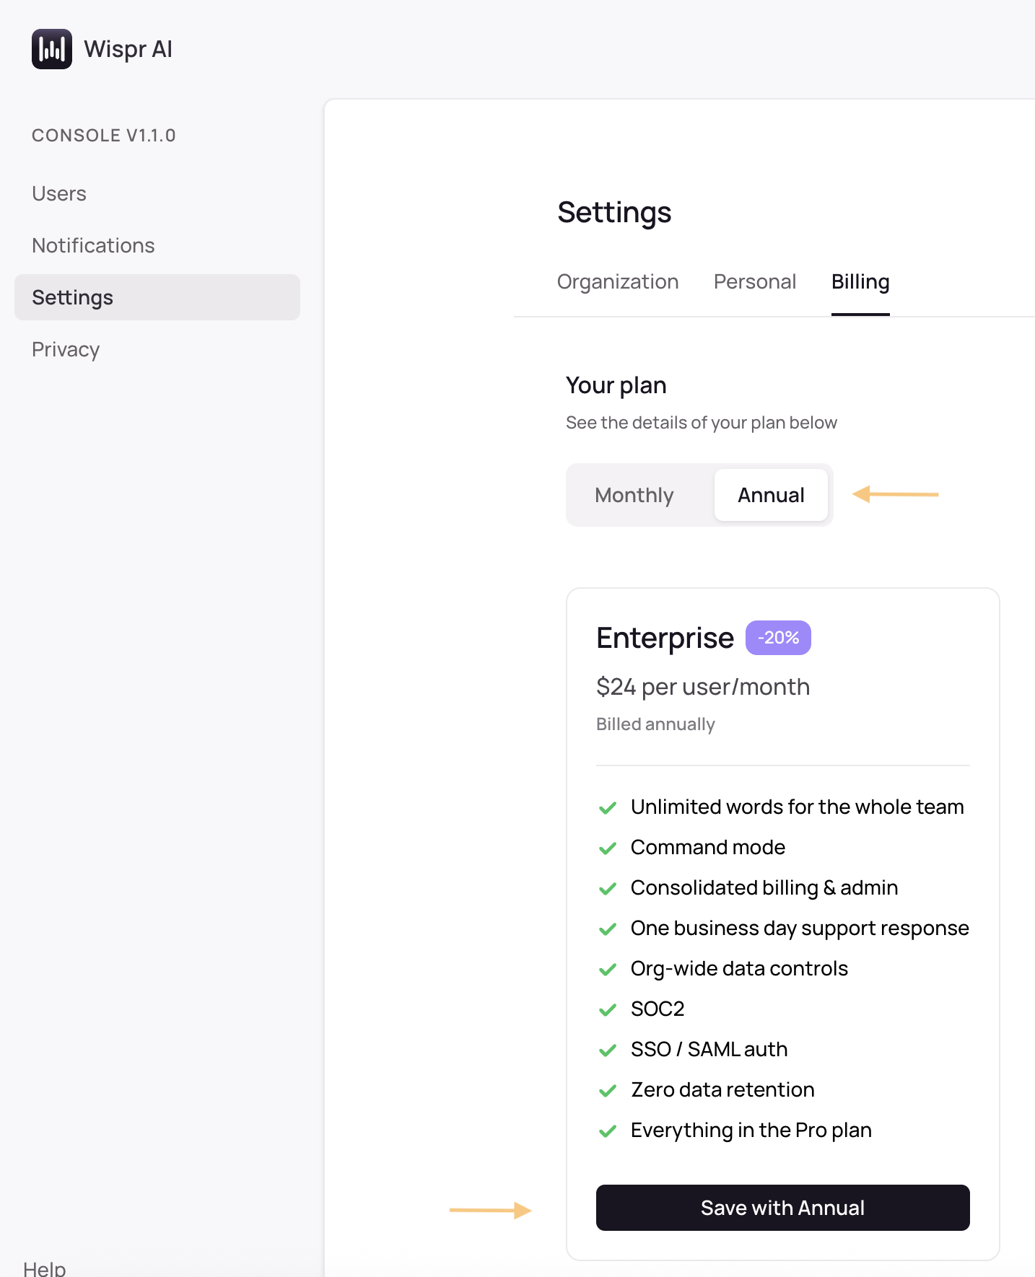This screenshot has height=1277, width=1035.
Task: Open Notifications from the sidebar
Action: click(93, 245)
